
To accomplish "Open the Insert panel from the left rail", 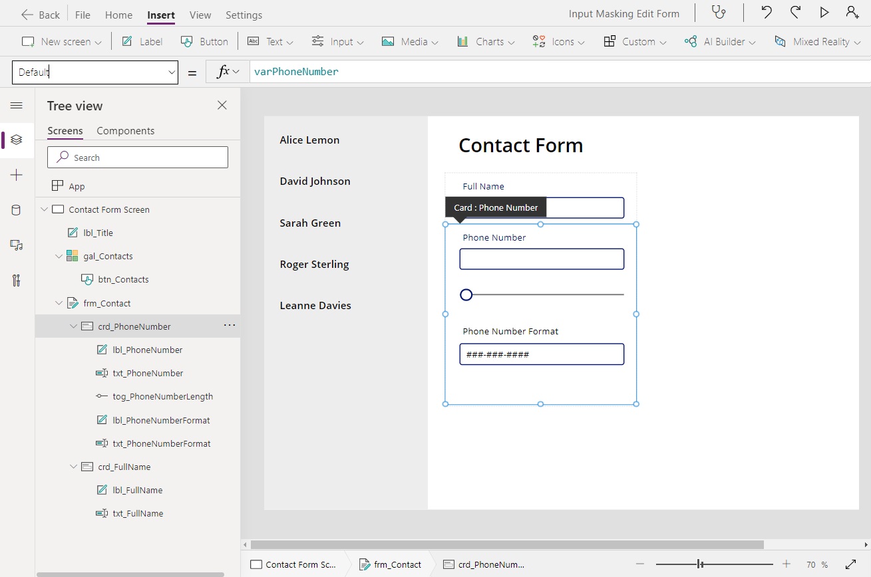I will (17, 175).
